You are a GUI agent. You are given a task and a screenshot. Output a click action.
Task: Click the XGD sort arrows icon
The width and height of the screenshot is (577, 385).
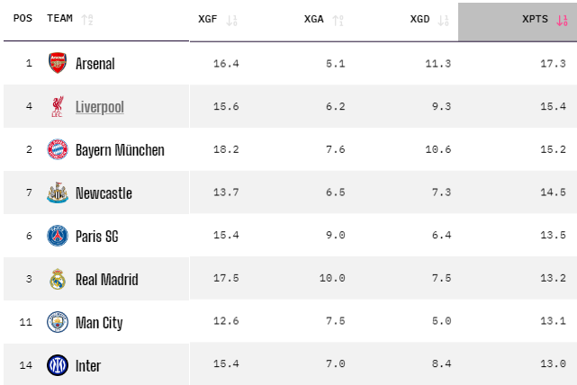pyautogui.click(x=444, y=19)
